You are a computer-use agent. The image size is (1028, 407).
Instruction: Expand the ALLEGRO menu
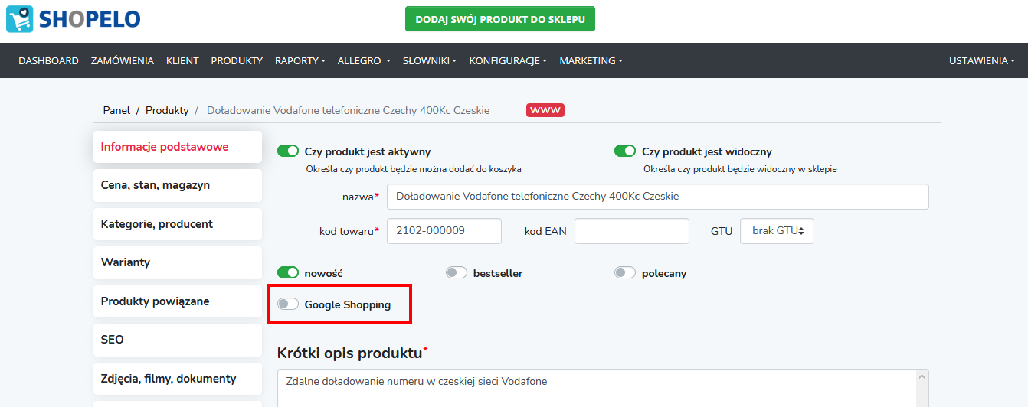pos(364,60)
